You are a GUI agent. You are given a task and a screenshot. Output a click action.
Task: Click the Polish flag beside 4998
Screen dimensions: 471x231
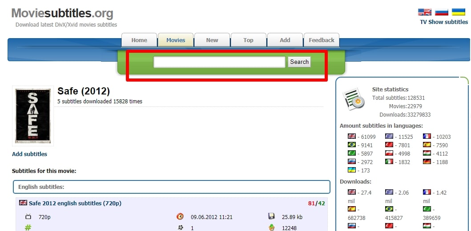(389, 153)
